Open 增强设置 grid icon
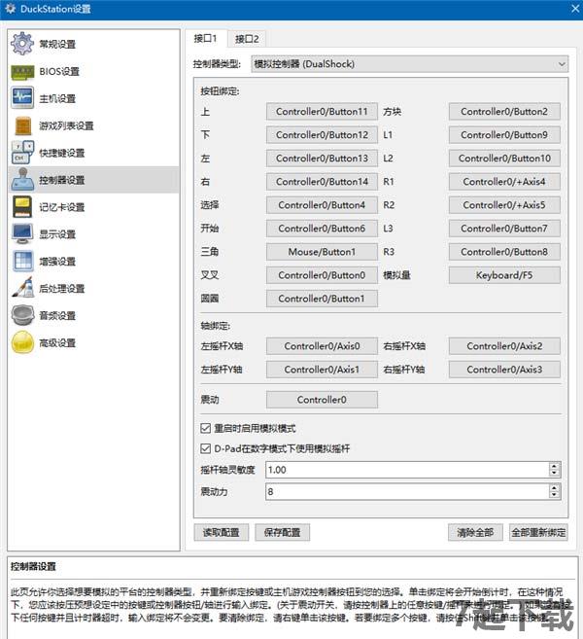The image size is (583, 639). [22, 262]
